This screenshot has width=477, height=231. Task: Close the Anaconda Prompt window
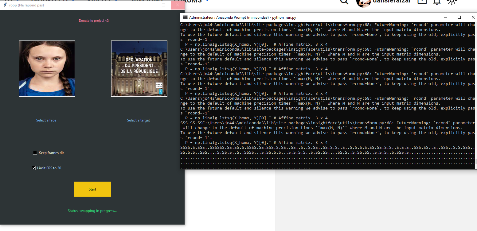click(473, 17)
